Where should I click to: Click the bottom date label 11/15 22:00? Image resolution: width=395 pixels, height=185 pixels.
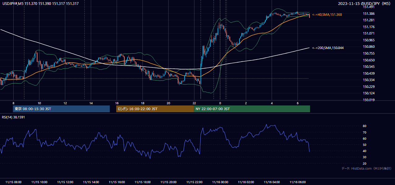[194, 182]
